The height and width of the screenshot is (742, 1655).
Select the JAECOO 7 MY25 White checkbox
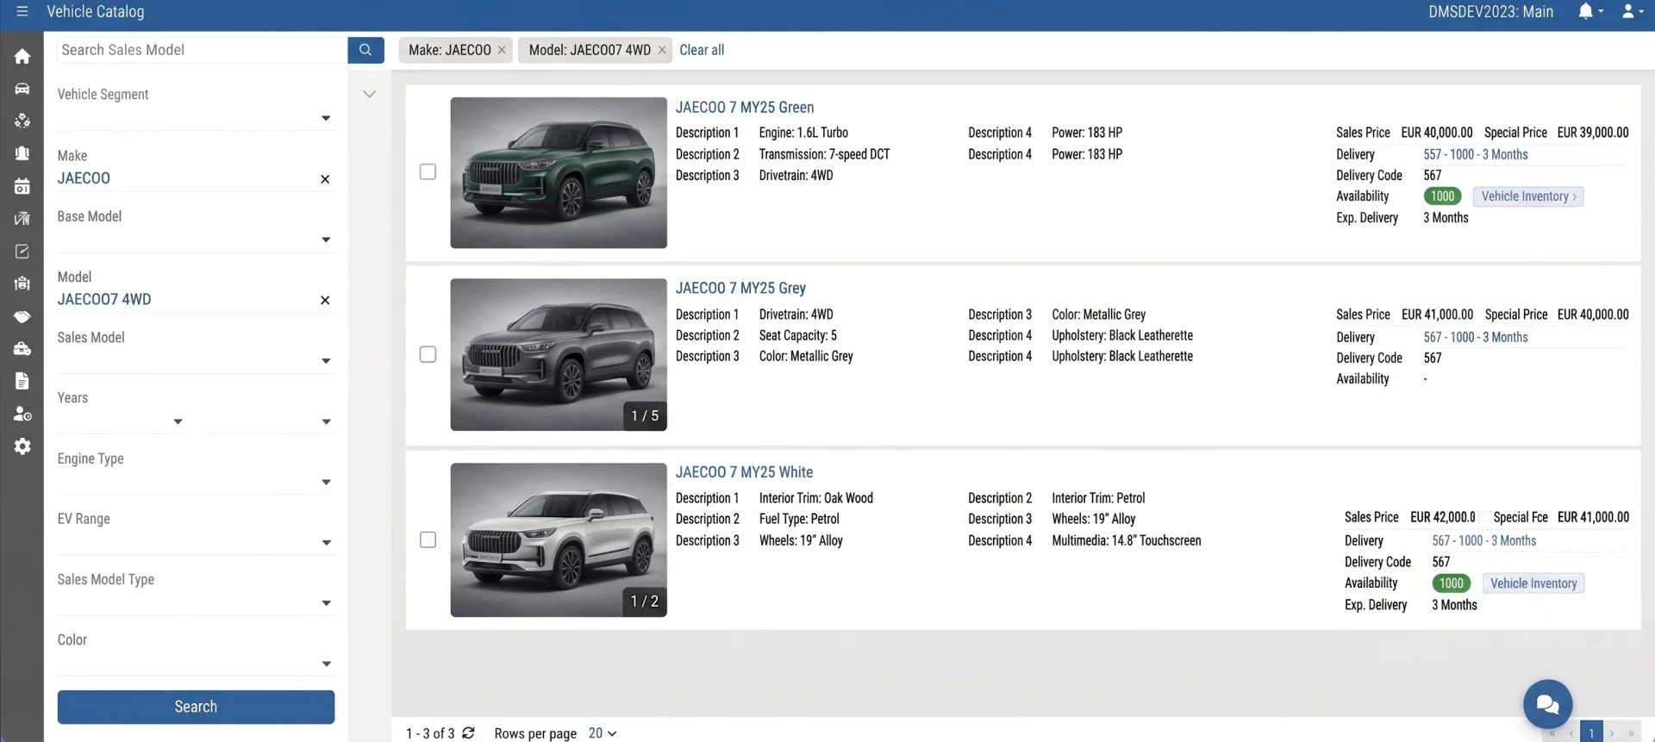click(428, 539)
